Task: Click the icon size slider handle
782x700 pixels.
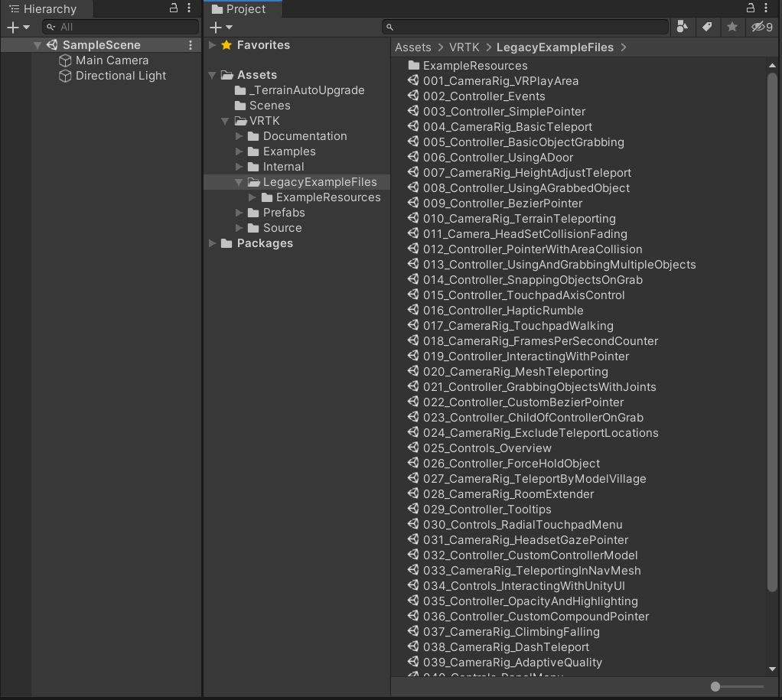Action: pos(715,686)
